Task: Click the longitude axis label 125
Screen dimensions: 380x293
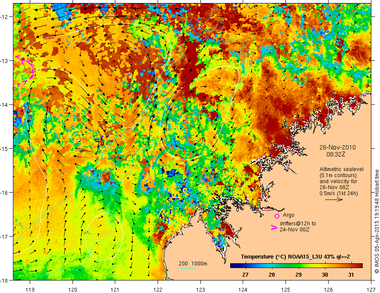Action: pos(286,290)
